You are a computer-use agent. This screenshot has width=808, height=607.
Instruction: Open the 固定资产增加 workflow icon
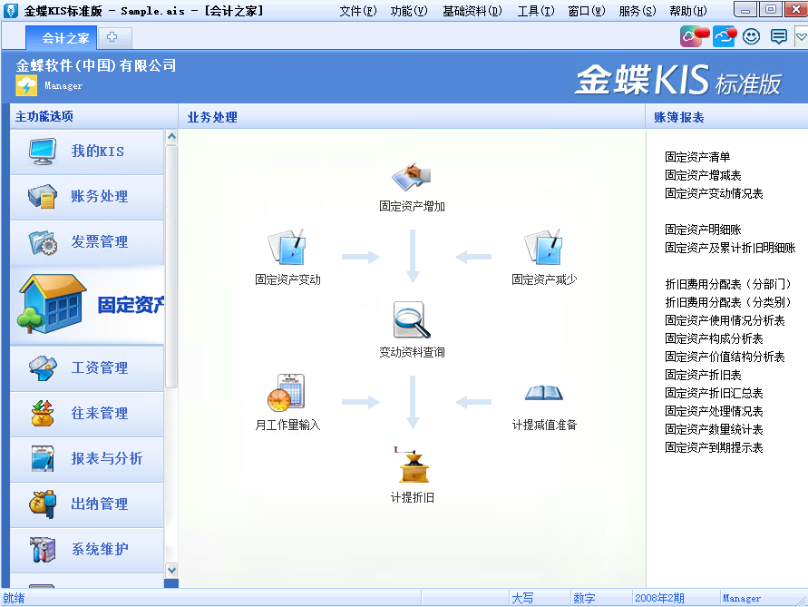(411, 176)
